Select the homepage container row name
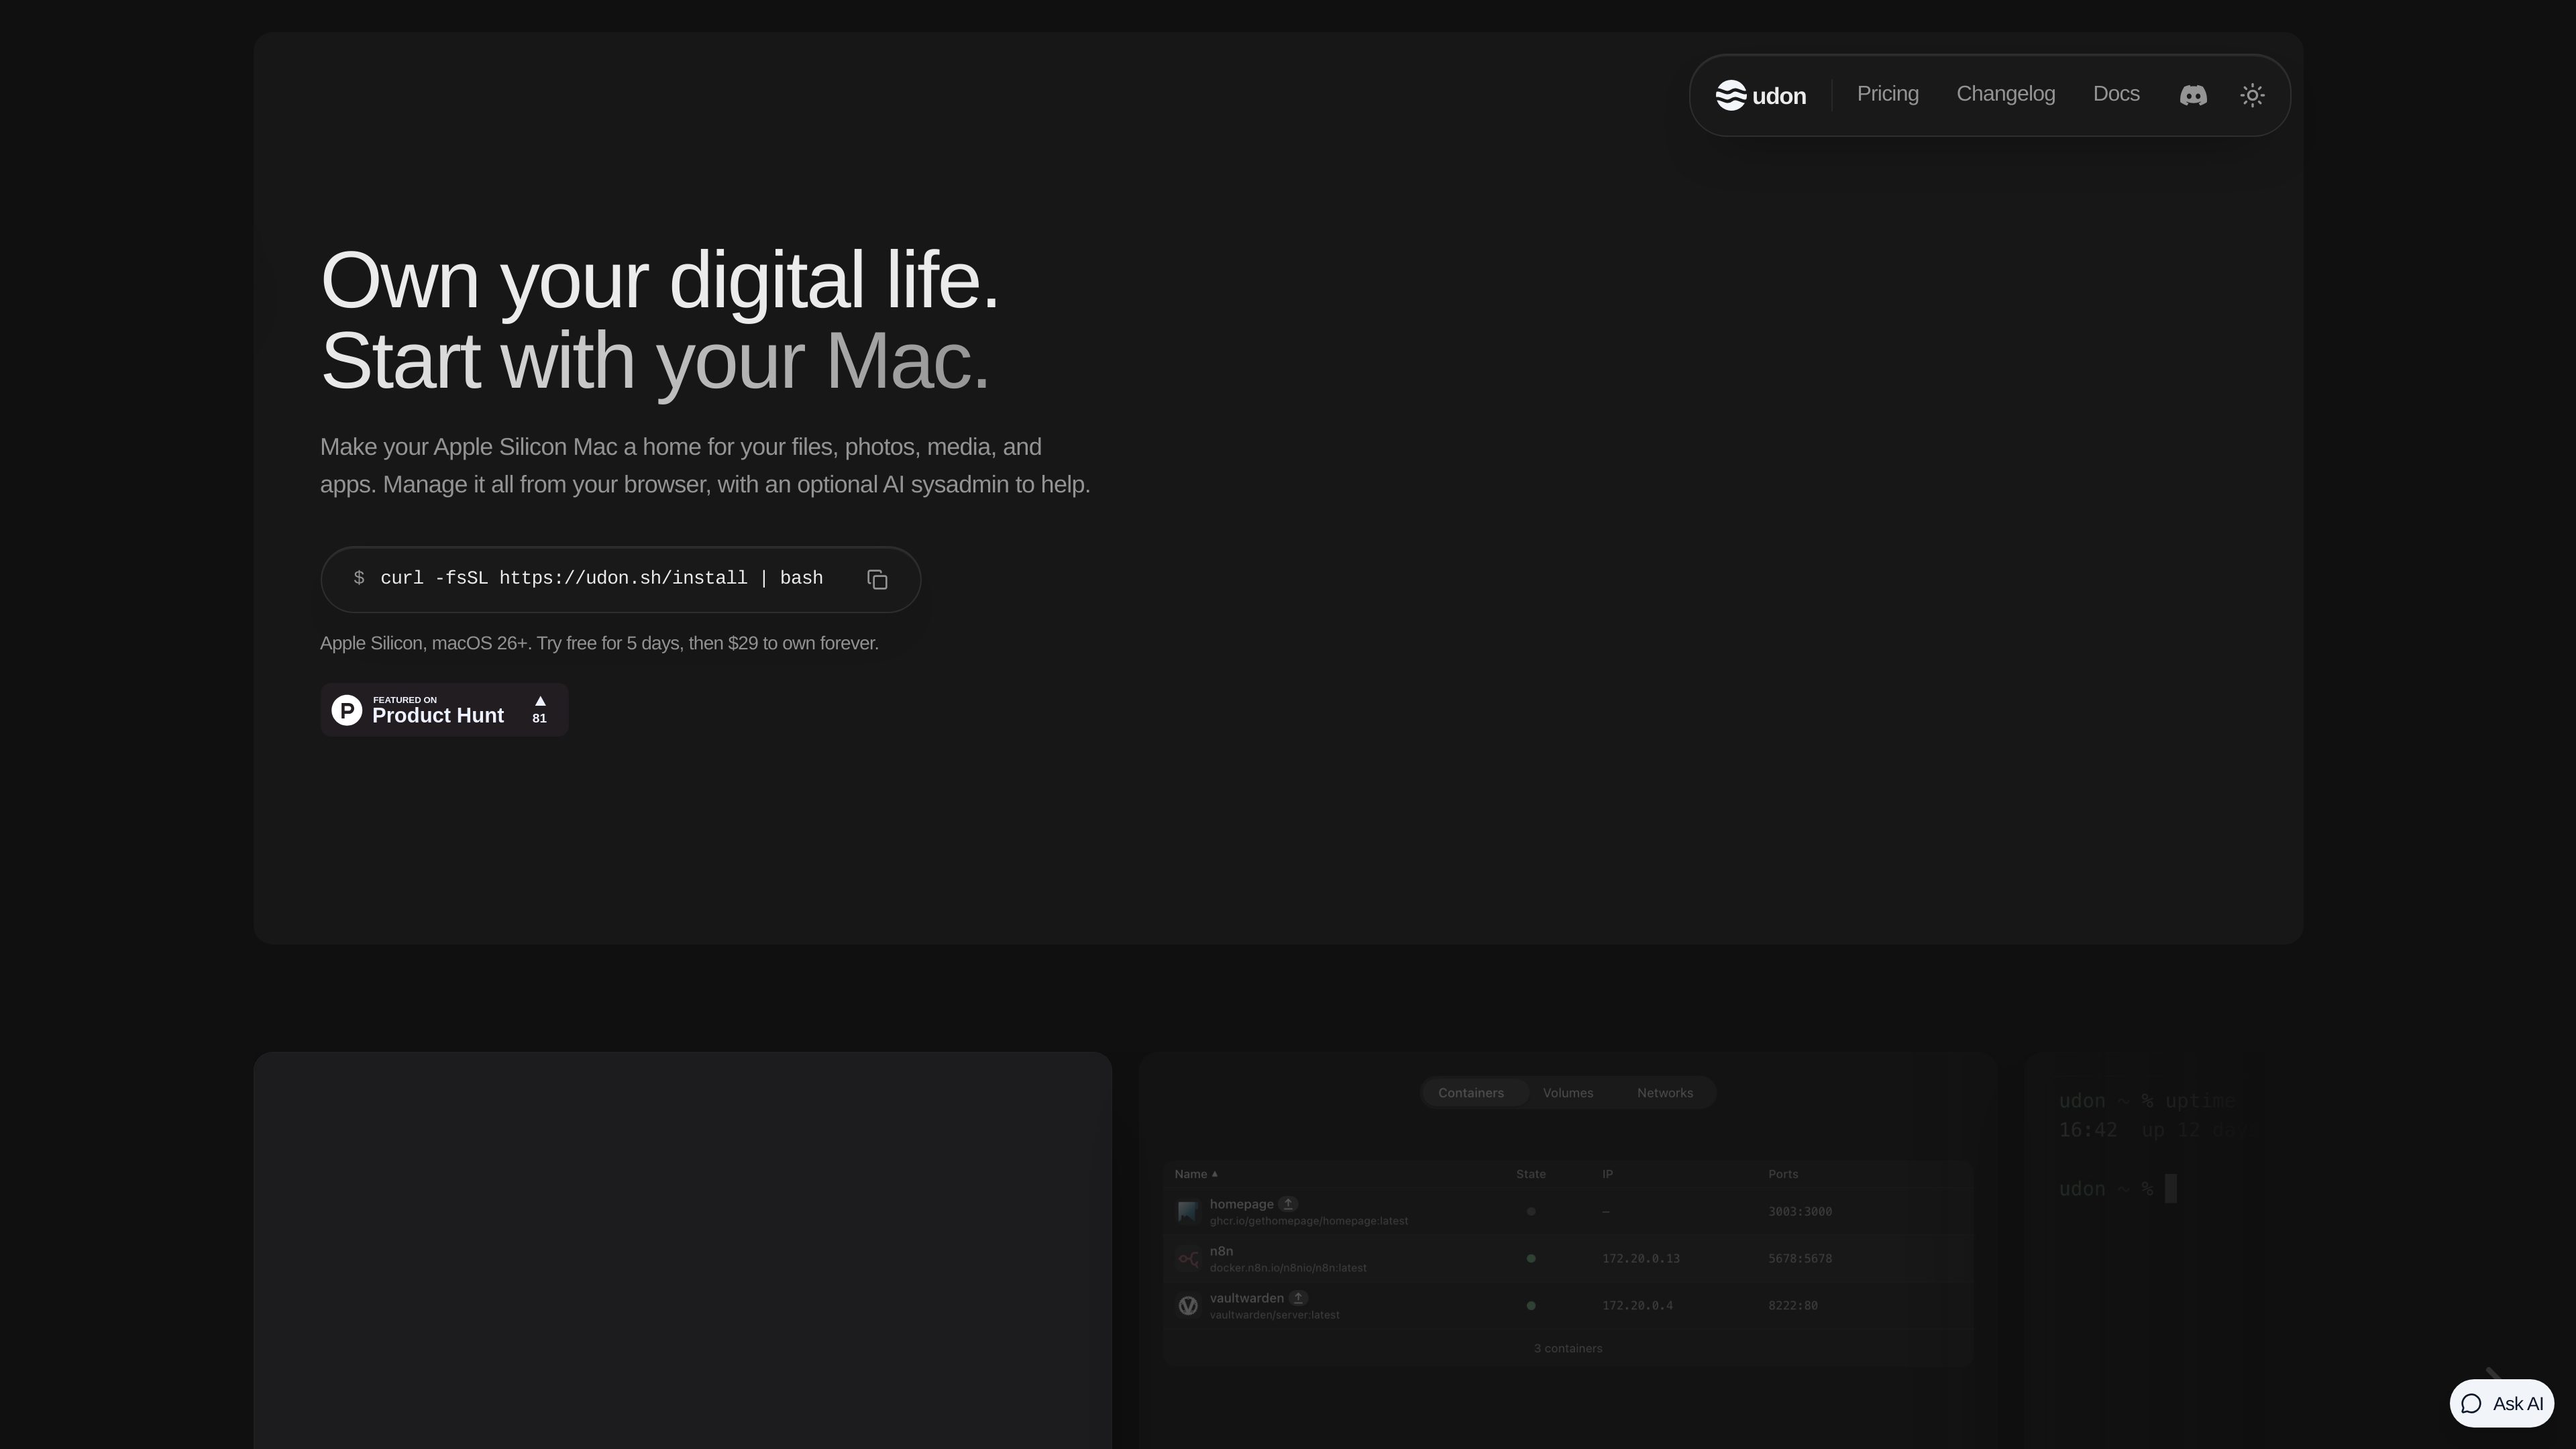Screen dimensions: 2576x1449 coord(1241,1204)
